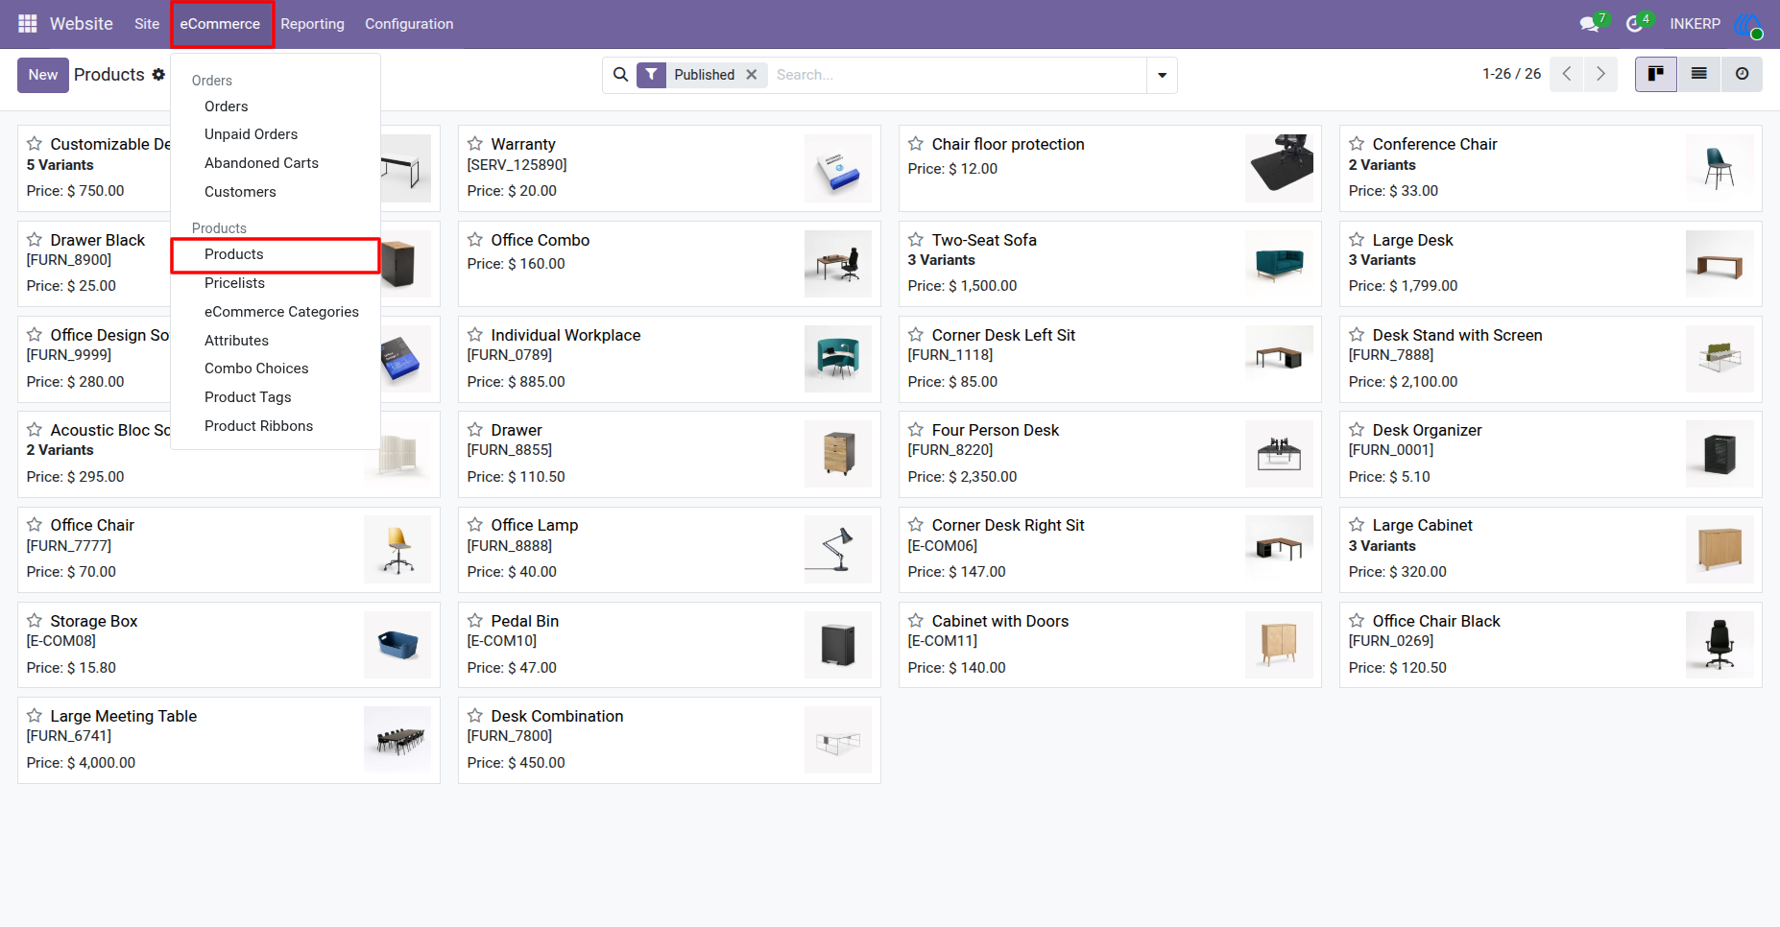The image size is (1780, 927).
Task: Switch to activity view
Action: click(x=1742, y=74)
